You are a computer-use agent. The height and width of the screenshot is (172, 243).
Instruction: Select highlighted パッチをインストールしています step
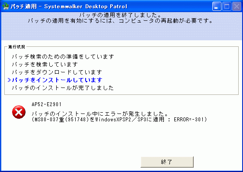[57, 80]
